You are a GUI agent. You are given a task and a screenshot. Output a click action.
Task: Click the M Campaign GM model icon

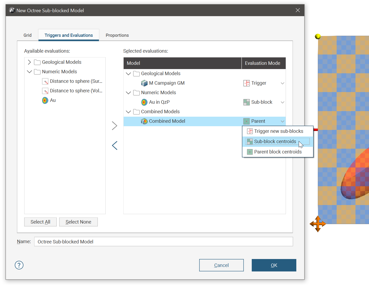(144, 83)
